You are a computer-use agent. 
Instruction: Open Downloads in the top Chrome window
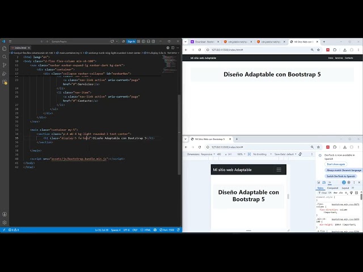point(345,50)
